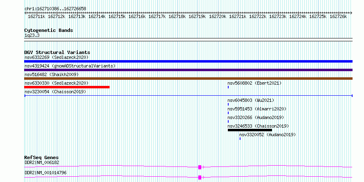
Task: Click the 162722k ruler tick label
Action: 258,16
